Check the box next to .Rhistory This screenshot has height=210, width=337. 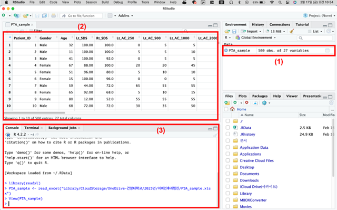coord(228,134)
